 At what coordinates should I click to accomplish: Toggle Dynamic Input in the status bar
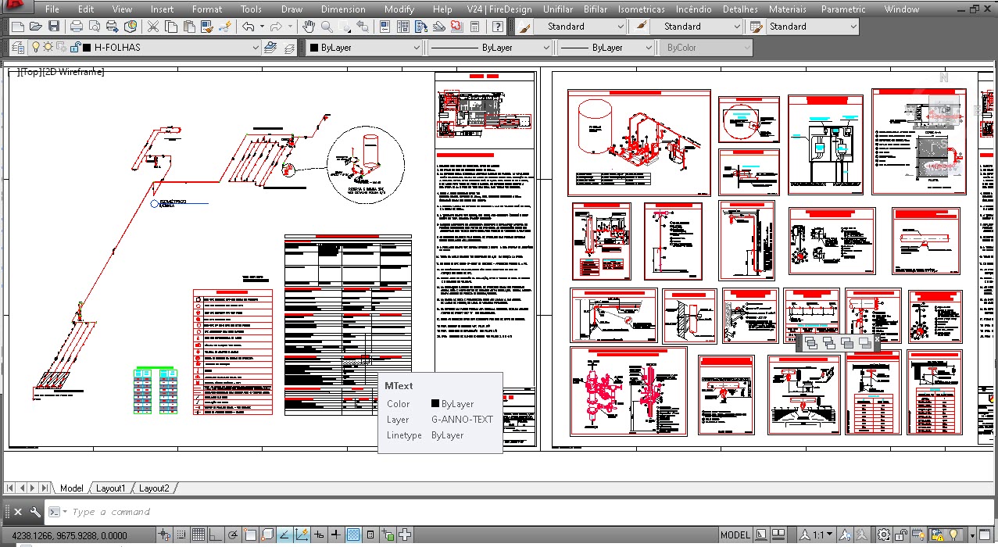[x=319, y=535]
